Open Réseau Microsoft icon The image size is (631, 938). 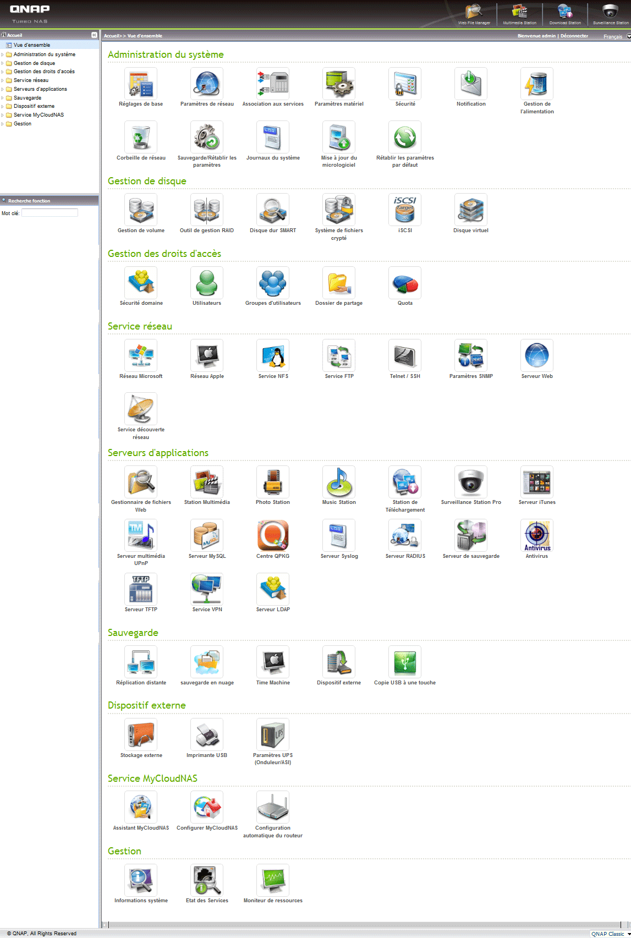click(x=141, y=355)
